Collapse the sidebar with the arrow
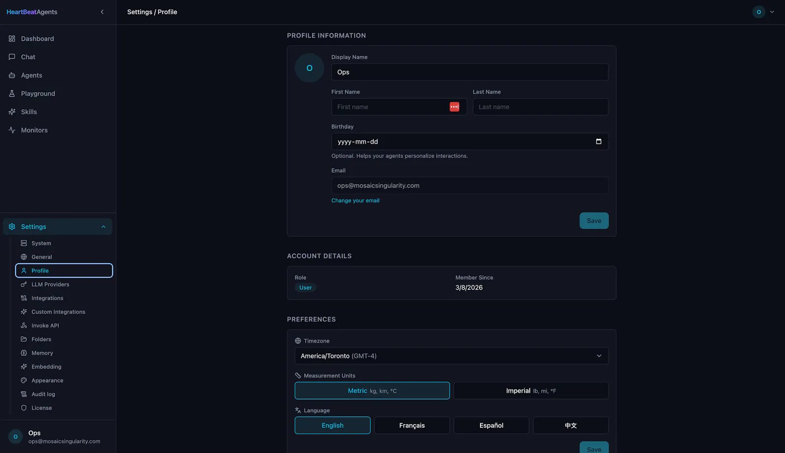The height and width of the screenshot is (453, 785). point(102,12)
